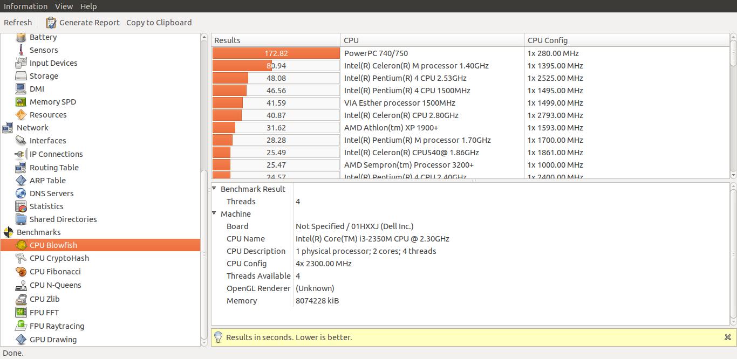
Task: Collapse the Machine details section
Action: (214, 213)
